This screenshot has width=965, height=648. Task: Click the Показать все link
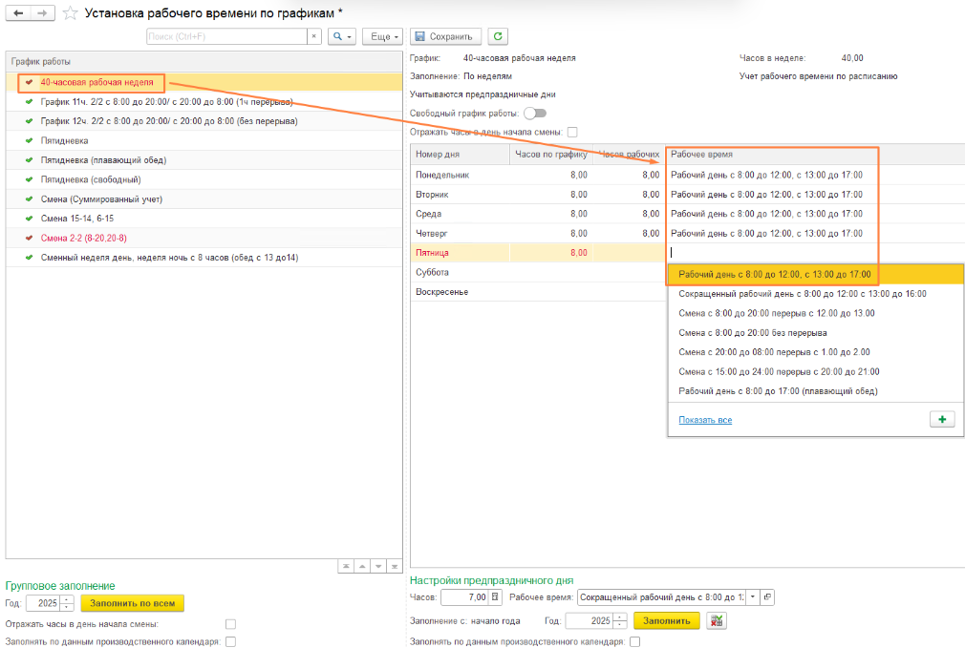(x=705, y=420)
